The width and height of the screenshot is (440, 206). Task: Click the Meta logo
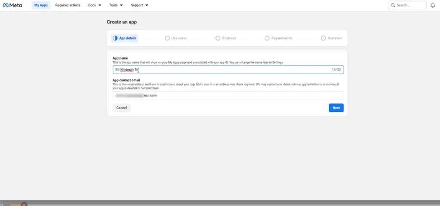(x=12, y=5)
